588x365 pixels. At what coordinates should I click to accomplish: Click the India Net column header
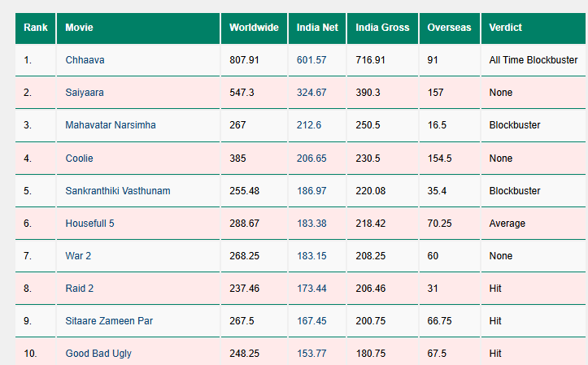317,28
